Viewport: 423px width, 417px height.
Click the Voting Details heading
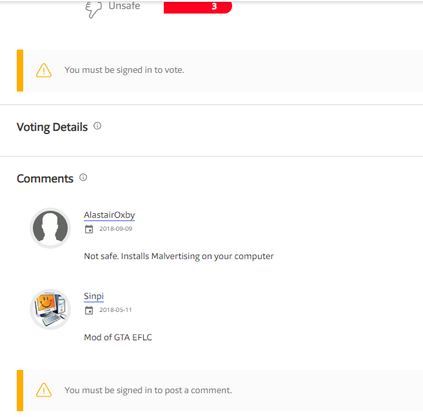click(x=52, y=127)
